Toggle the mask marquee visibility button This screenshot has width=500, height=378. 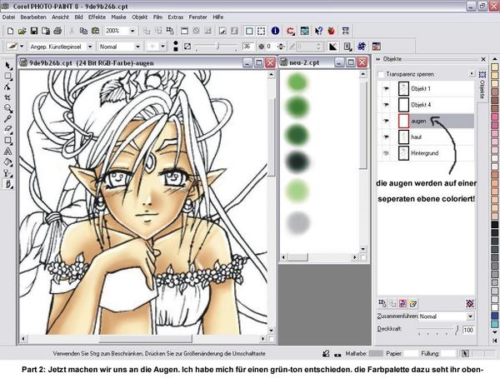pyautogui.click(x=261, y=31)
